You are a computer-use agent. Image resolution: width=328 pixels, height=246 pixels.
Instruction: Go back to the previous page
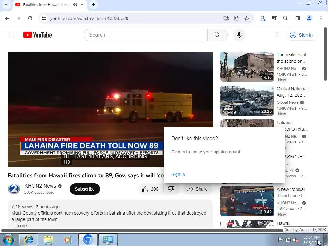[7, 18]
